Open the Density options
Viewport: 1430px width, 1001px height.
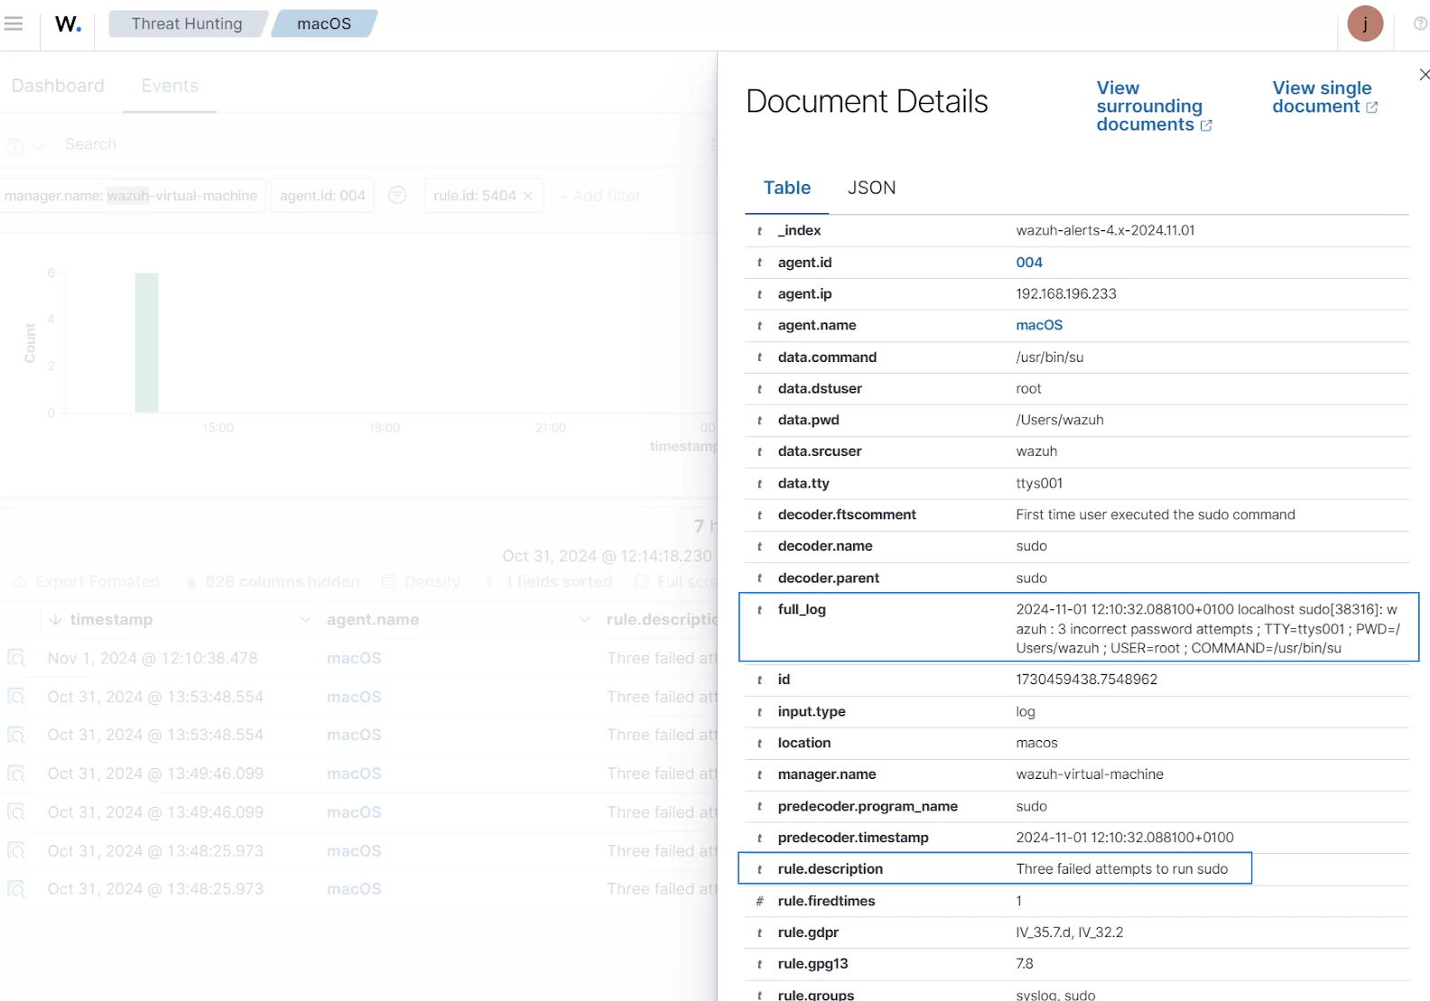[x=422, y=581]
